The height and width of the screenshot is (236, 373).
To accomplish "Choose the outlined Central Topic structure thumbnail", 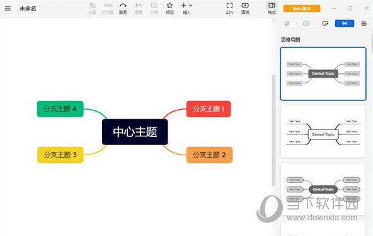I will (x=323, y=131).
